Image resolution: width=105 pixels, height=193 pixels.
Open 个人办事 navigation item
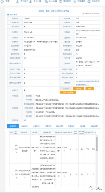37,1
